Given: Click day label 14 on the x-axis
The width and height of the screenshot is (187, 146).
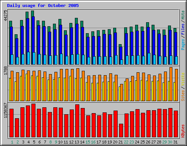Looking at the screenshot, I should [82, 142].
